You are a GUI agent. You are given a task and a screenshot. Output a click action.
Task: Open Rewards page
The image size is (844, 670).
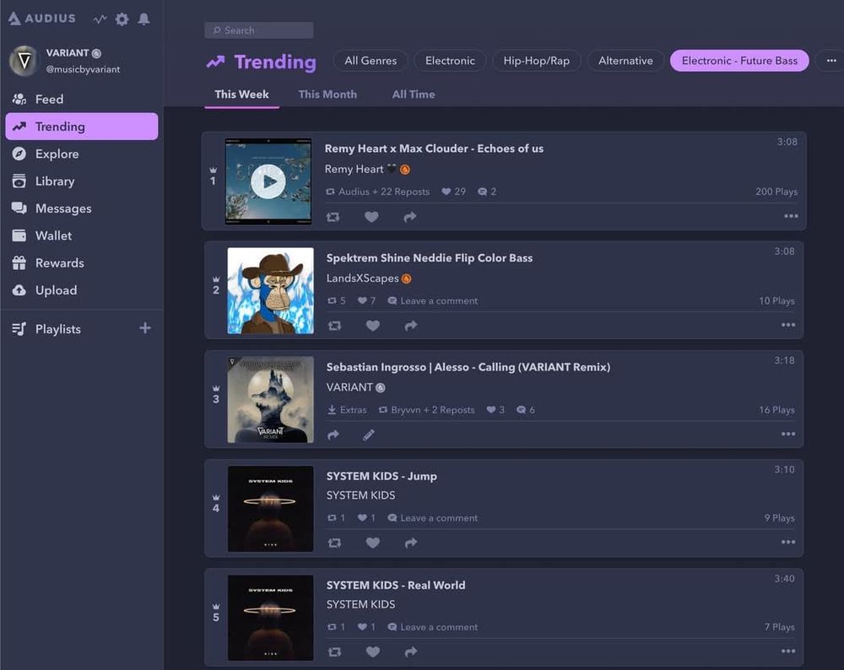(x=82, y=263)
